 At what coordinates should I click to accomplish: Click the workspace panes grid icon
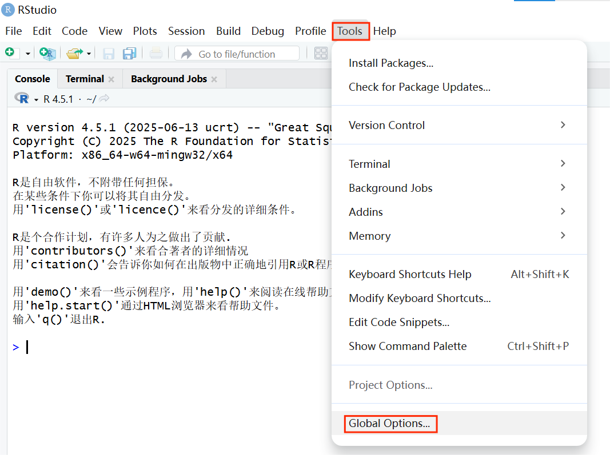[x=321, y=53]
